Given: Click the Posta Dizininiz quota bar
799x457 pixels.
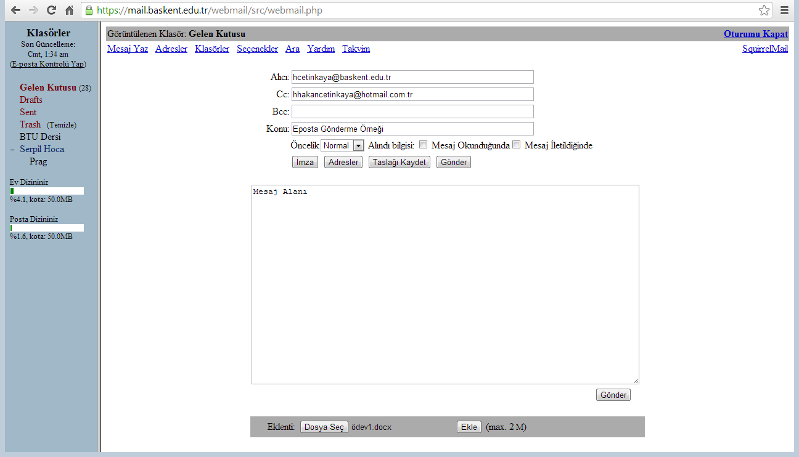Looking at the screenshot, I should coord(47,228).
